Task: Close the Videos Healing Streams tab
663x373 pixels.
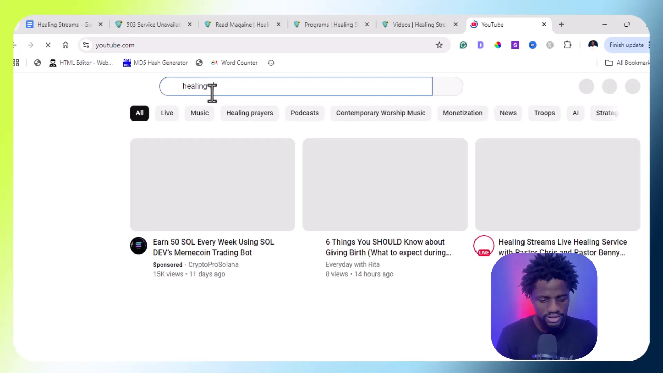Action: click(456, 25)
